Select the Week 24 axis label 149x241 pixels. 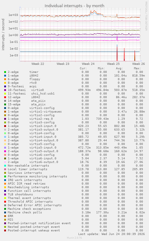[x=88, y=64]
